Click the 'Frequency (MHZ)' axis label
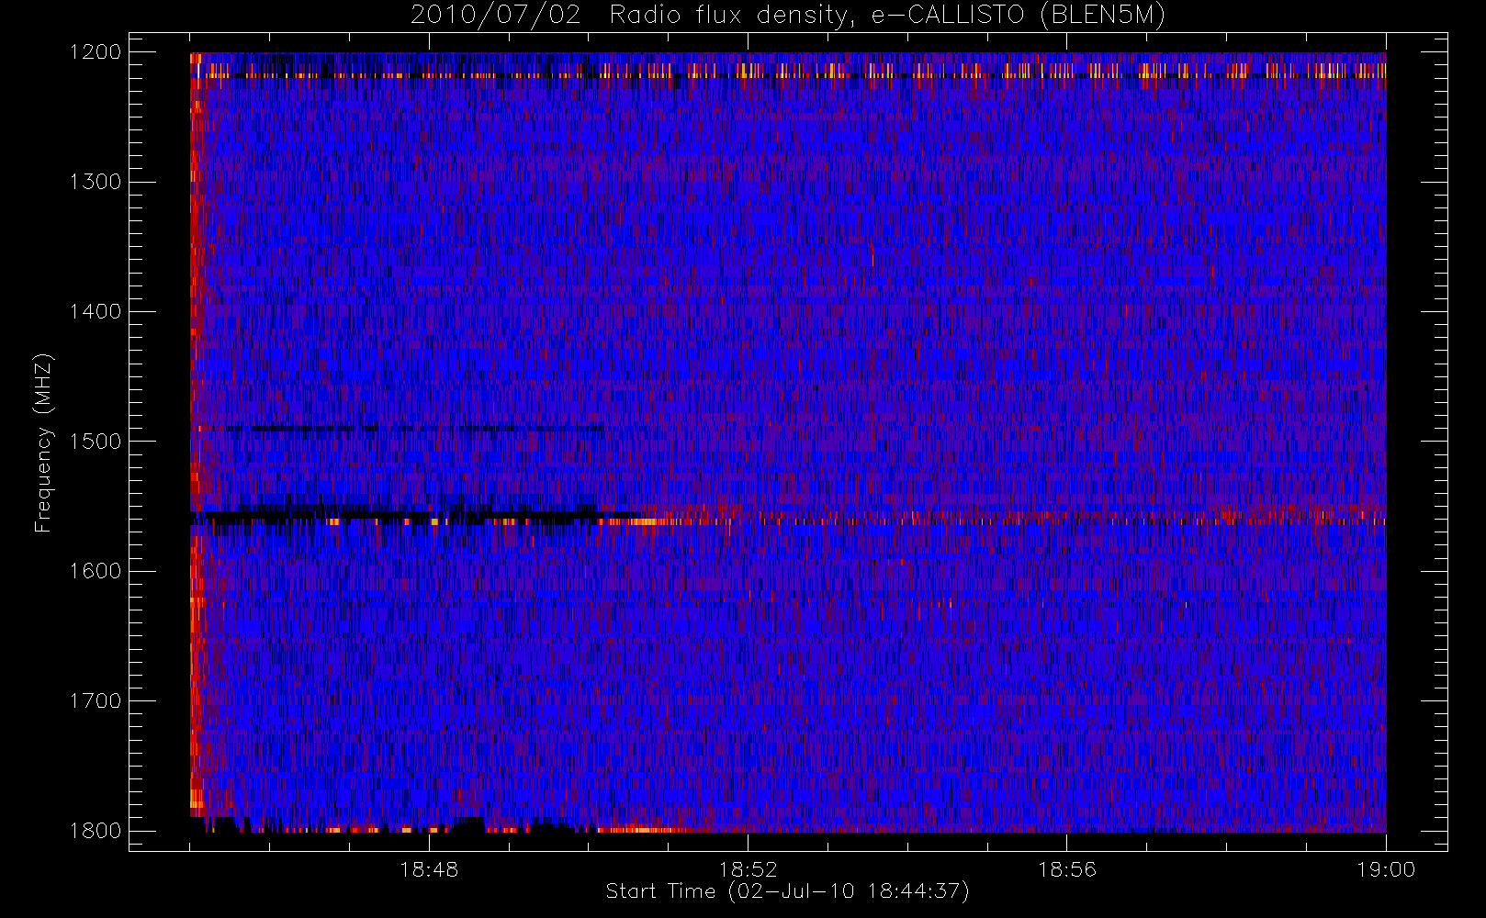1486x918 pixels. [x=43, y=442]
